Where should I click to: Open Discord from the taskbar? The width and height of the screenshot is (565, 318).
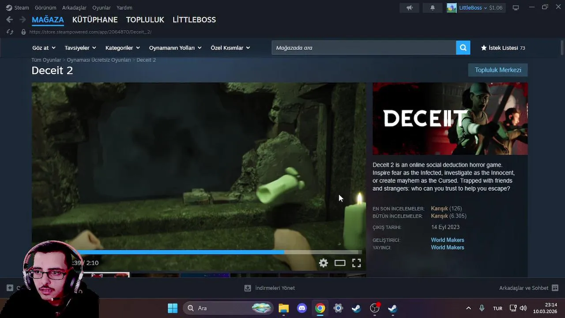click(x=302, y=308)
